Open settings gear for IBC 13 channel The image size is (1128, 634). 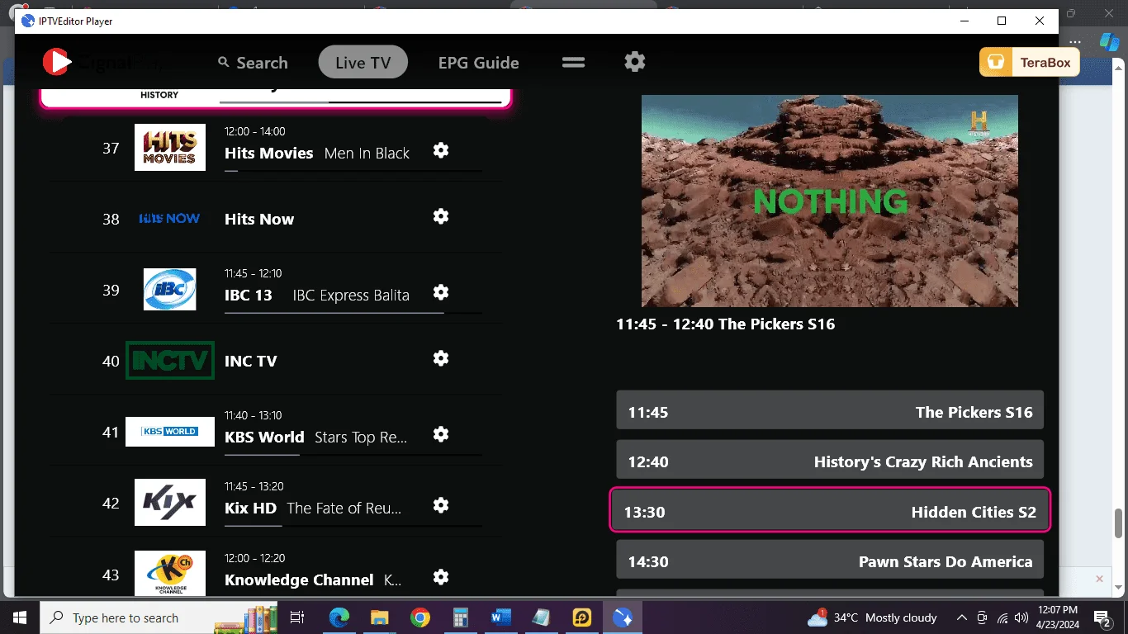(x=441, y=292)
